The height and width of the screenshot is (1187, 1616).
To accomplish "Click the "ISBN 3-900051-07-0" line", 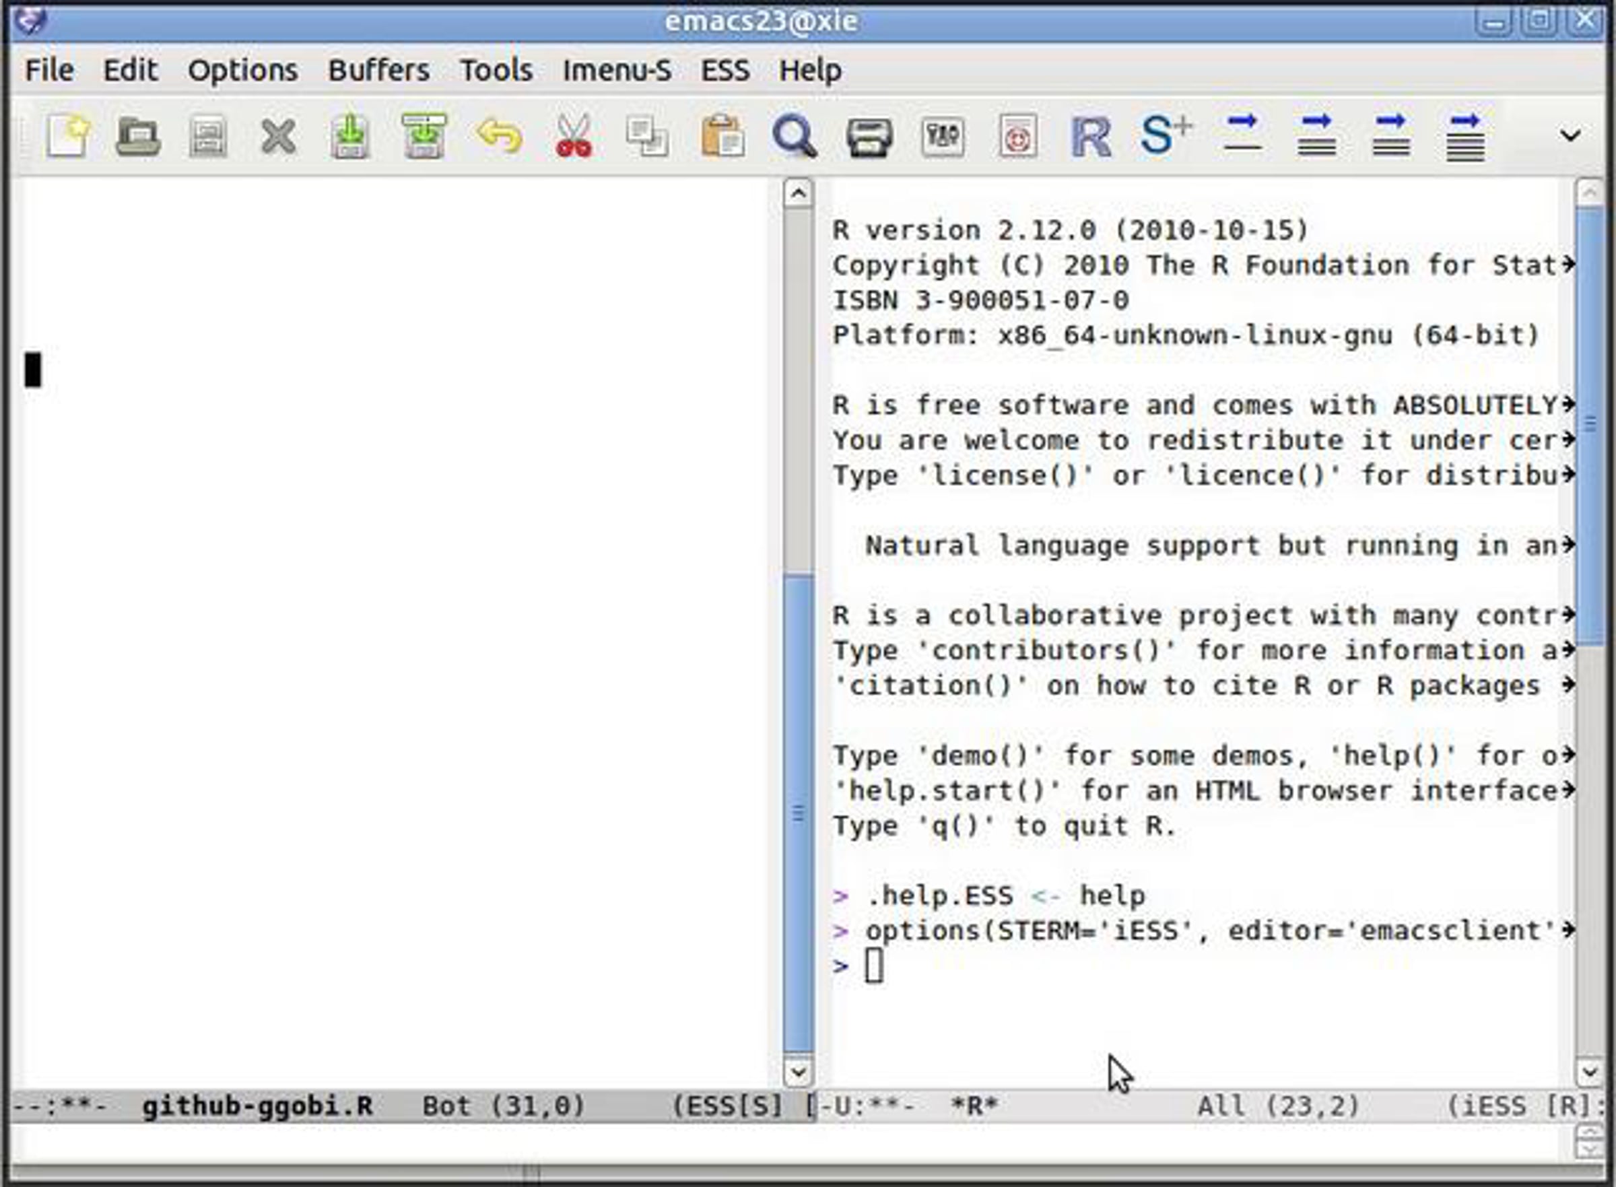I will (981, 300).
